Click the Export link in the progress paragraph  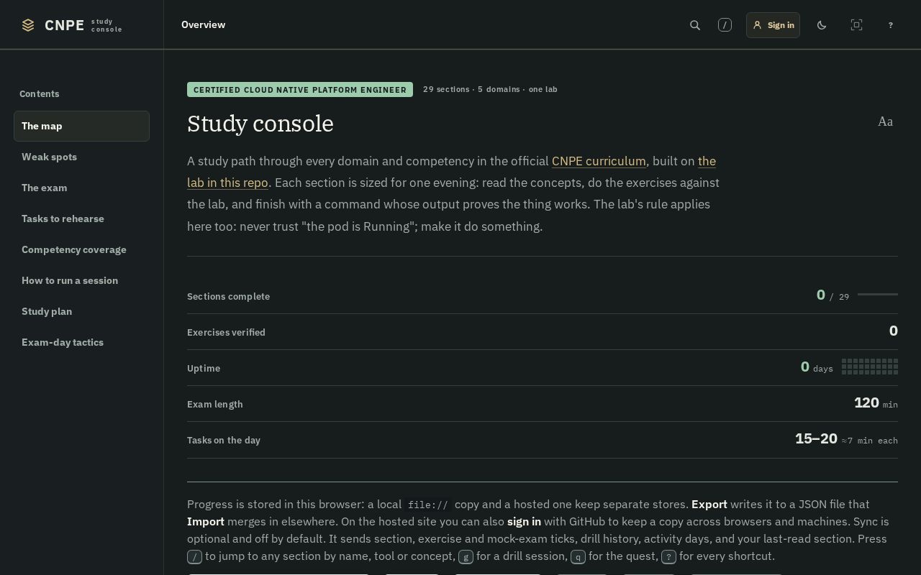[709, 504]
